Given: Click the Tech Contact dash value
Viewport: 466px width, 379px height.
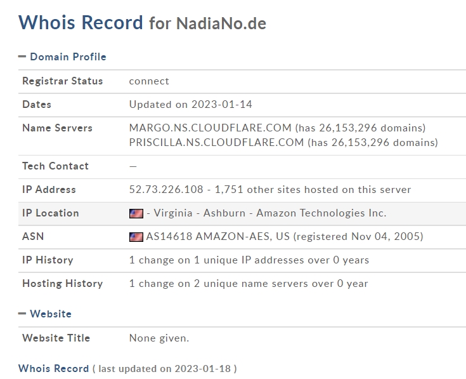Looking at the screenshot, I should pos(133,166).
